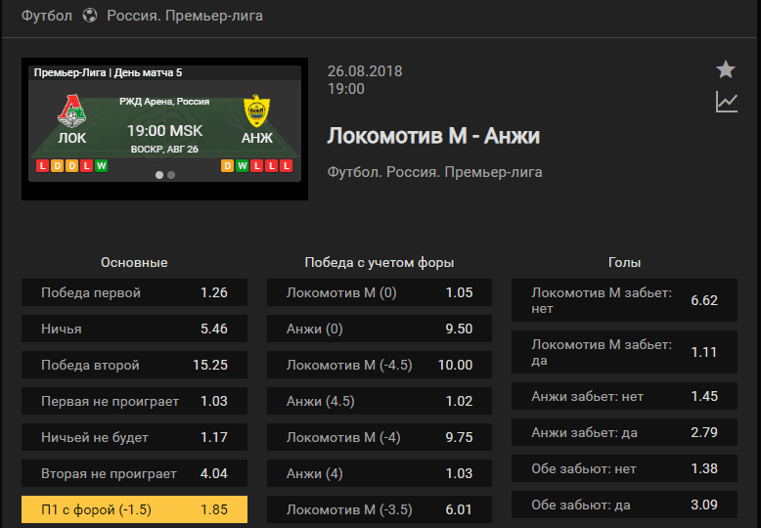Pick Анжи (4.5) at 1.02
Screen dimensions: 761x528
(x=380, y=401)
